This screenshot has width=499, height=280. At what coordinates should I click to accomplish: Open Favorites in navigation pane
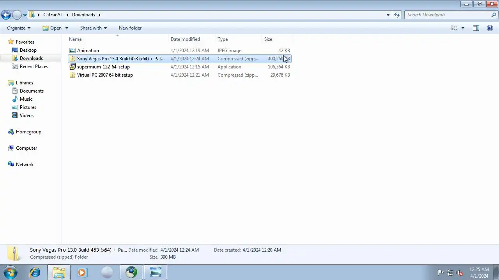pyautogui.click(x=25, y=42)
